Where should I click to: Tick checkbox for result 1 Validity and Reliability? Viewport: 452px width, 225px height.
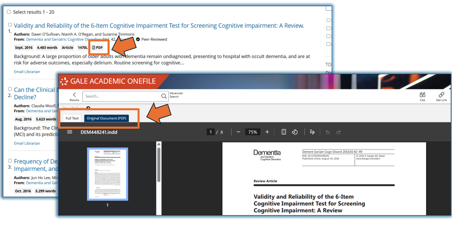pos(10,25)
